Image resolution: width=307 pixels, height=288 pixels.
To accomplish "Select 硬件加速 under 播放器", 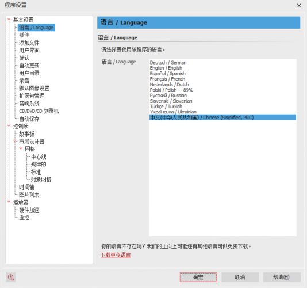I will pyautogui.click(x=29, y=210).
